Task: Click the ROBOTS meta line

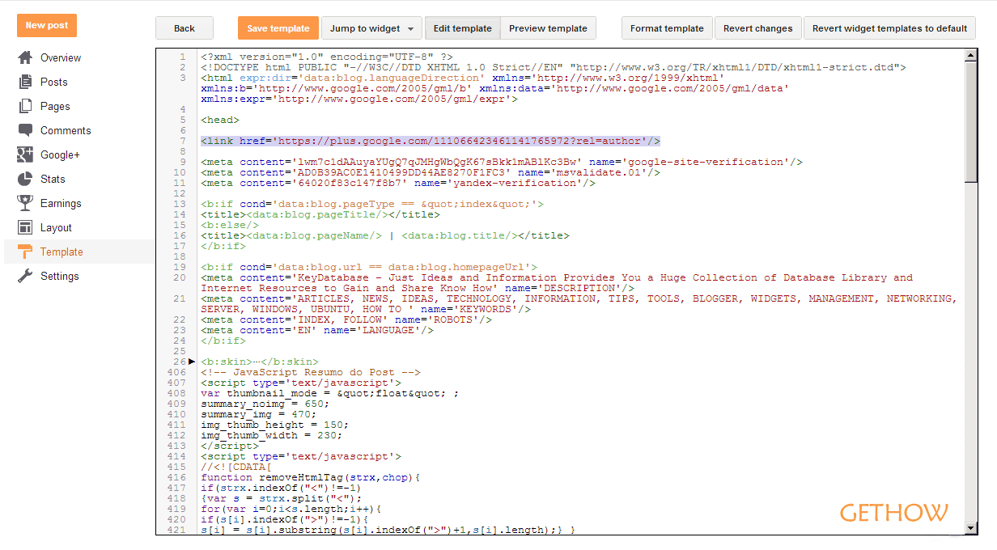Action: click(x=346, y=319)
